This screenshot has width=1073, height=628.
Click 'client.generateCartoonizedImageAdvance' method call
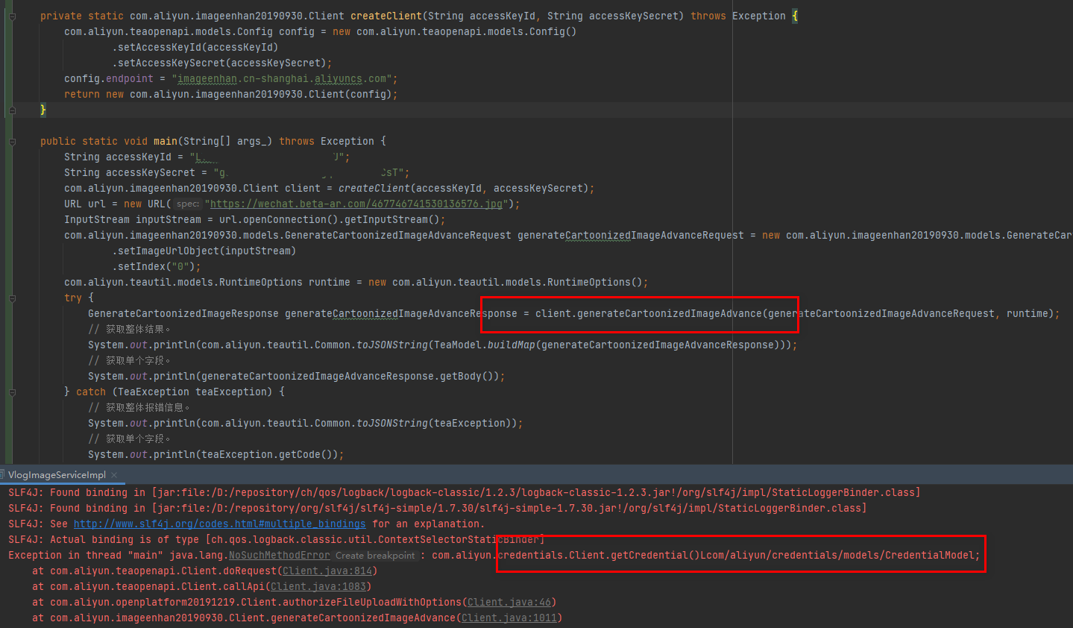tap(649, 313)
